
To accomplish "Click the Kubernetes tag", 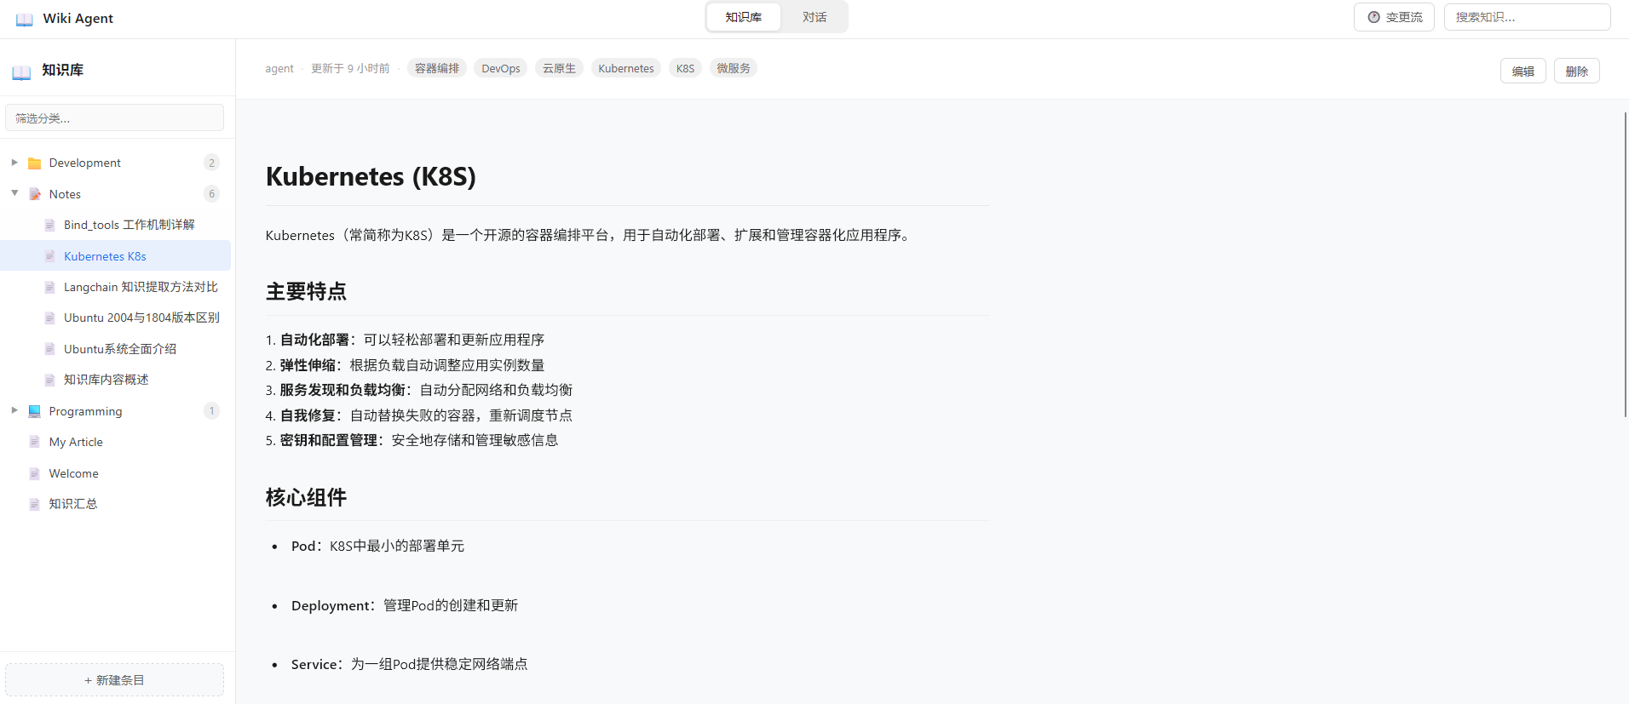I will pos(626,68).
